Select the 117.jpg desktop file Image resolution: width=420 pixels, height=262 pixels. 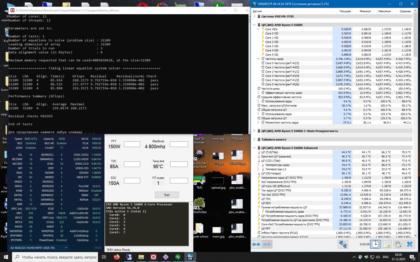(218, 158)
